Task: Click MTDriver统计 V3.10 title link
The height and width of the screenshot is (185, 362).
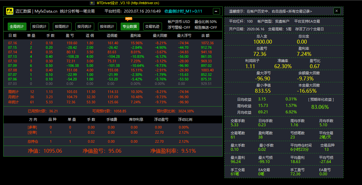Action: click(128, 3)
